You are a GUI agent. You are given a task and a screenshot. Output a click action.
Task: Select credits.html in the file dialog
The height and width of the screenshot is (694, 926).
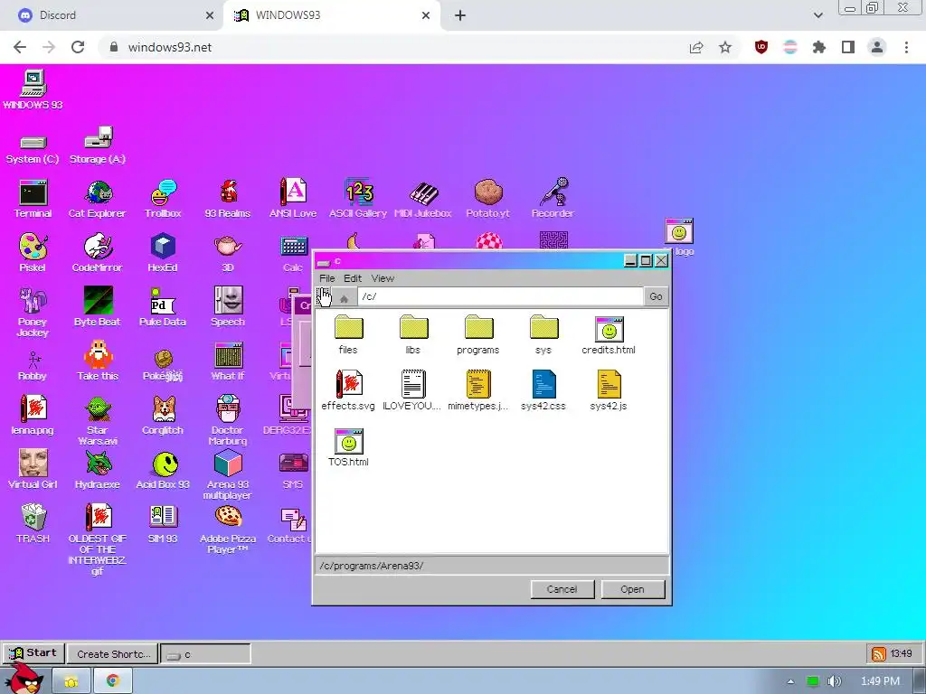pyautogui.click(x=609, y=335)
